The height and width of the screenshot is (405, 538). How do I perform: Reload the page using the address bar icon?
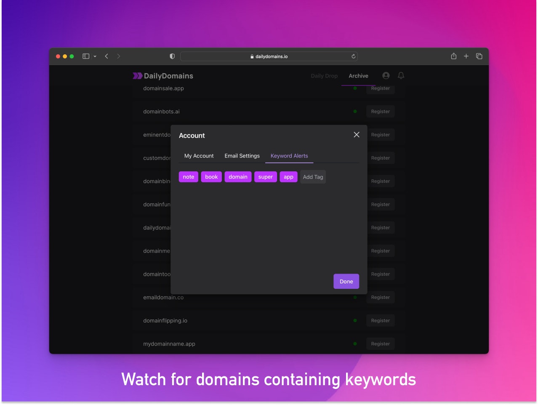point(354,56)
